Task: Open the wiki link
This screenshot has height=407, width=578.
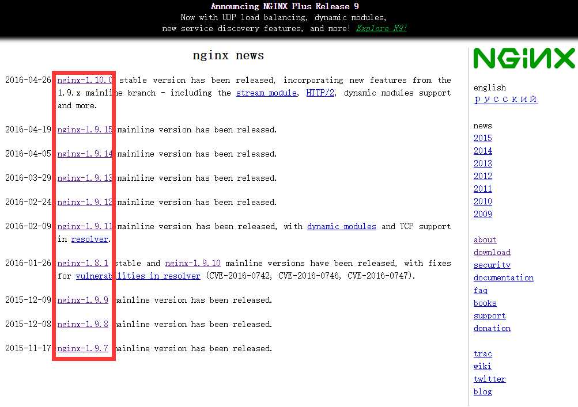Action: pos(482,367)
